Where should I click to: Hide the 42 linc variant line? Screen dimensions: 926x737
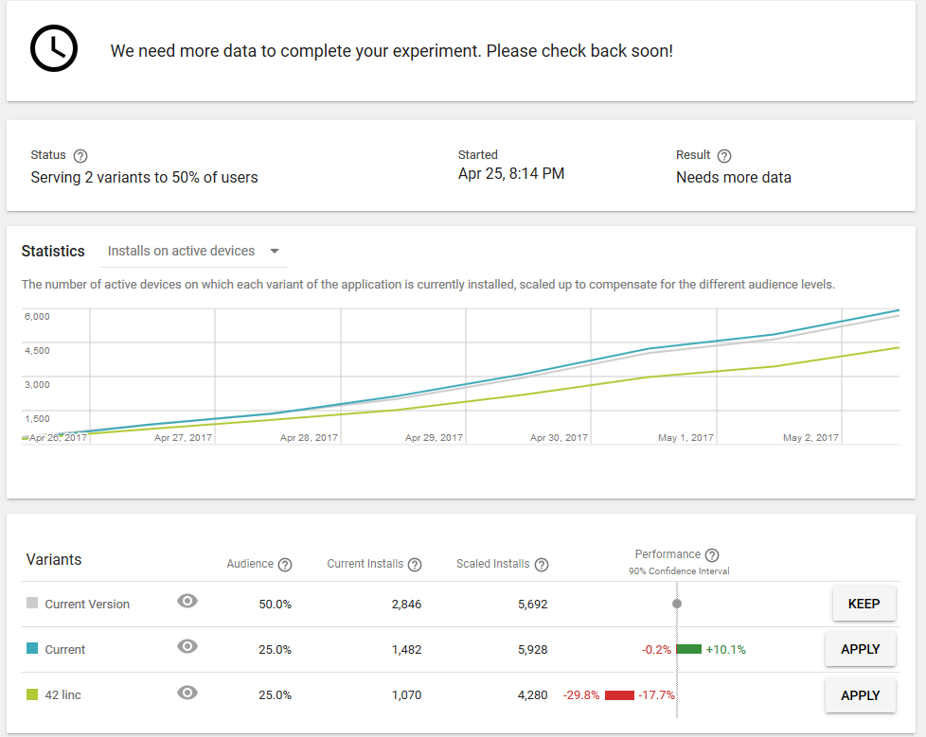tap(187, 693)
